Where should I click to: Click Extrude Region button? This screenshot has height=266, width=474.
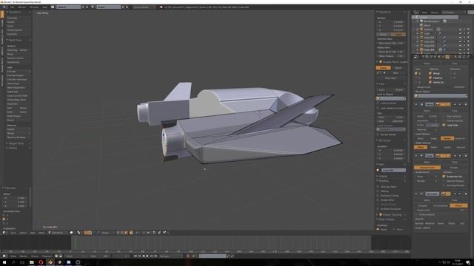click(x=19, y=75)
